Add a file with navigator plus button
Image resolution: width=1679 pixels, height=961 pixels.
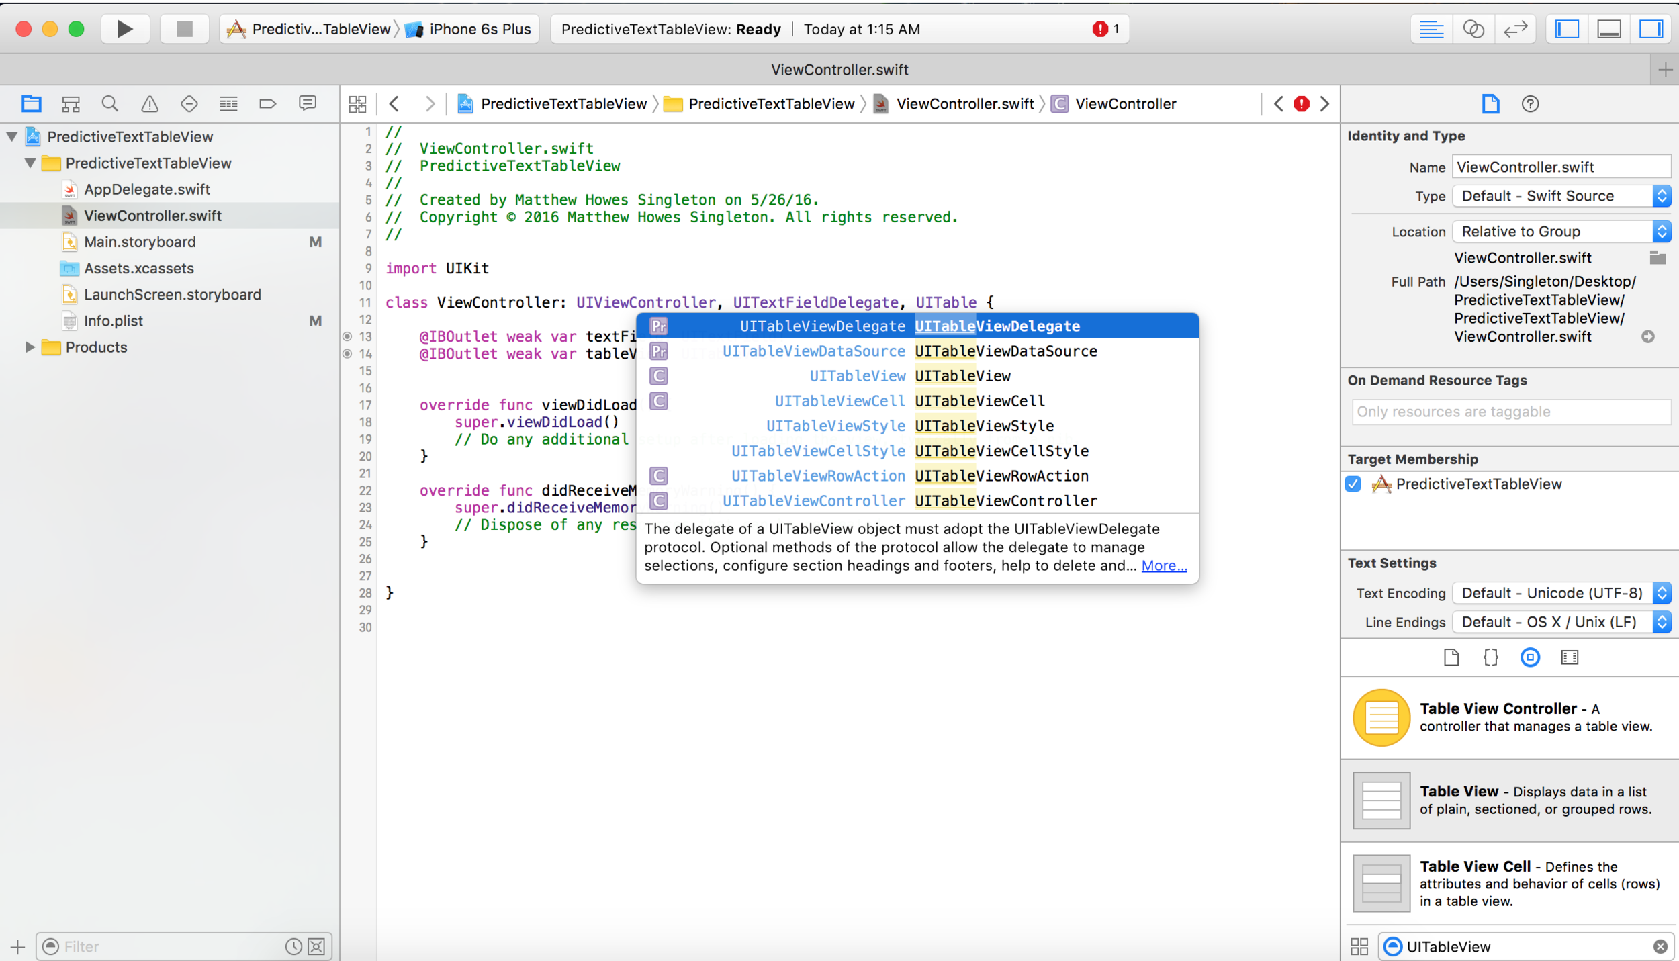(17, 947)
